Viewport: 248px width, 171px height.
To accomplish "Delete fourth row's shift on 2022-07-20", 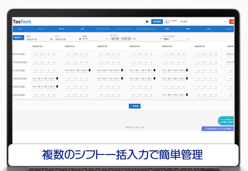I will (57, 78).
